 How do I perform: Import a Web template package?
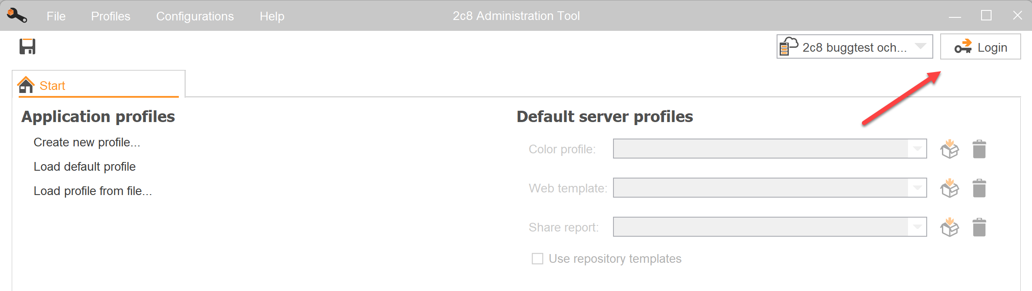(949, 188)
